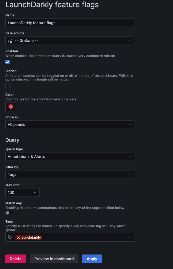Viewport: 173px width, 269px height.
Task: Click the chevron on the Query type selector
Action: coord(130,157)
